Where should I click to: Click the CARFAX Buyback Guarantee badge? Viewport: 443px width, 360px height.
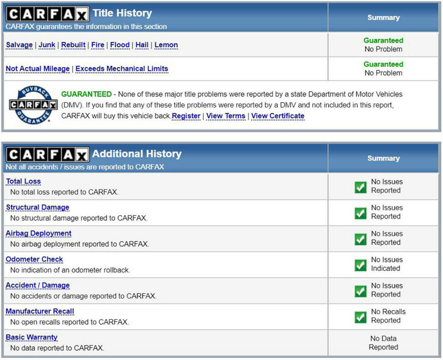click(33, 105)
